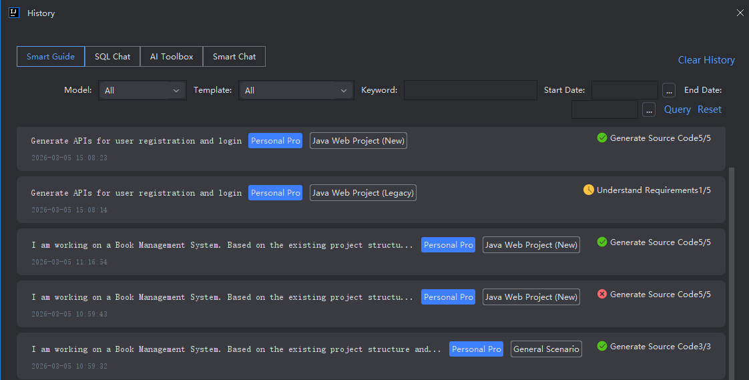Screen dimensions: 749x380
Task: Switch to the SQL Chat tab
Action: [x=112, y=57]
